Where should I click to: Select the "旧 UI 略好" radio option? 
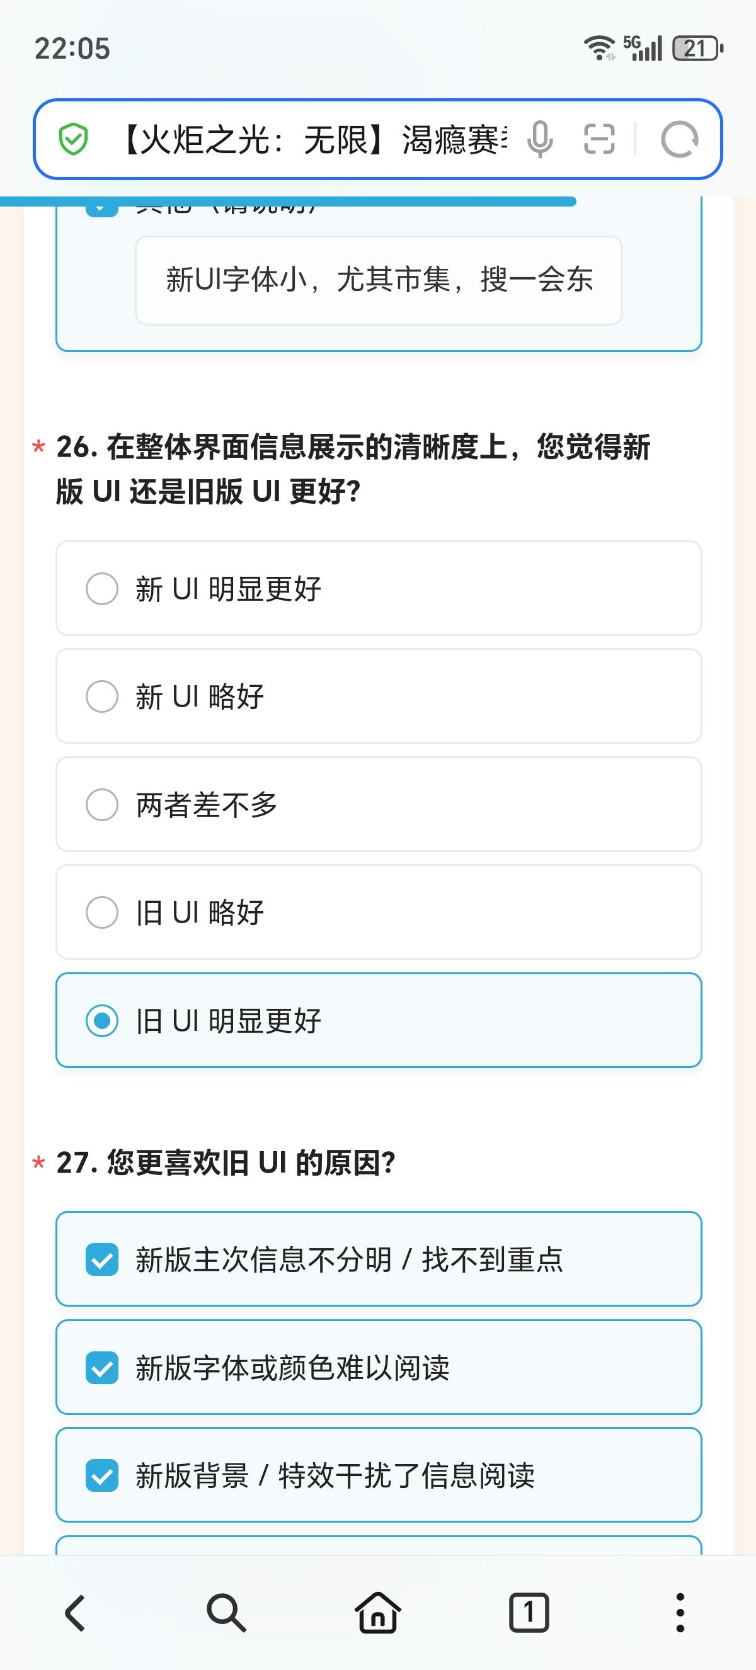[x=102, y=913]
